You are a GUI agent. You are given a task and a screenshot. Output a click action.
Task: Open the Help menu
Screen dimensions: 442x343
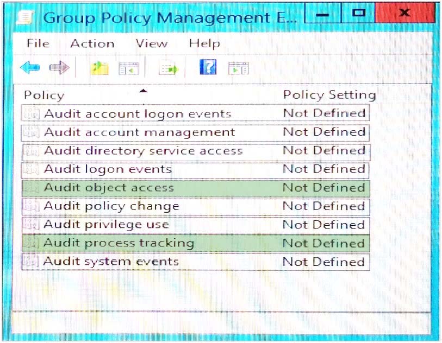[204, 44]
